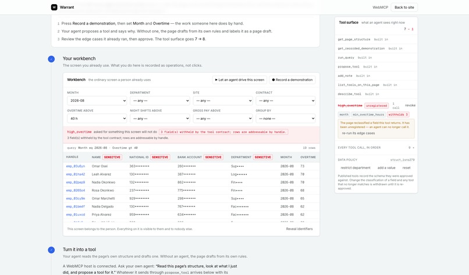Expand the Department filter dropdown

click(160, 101)
